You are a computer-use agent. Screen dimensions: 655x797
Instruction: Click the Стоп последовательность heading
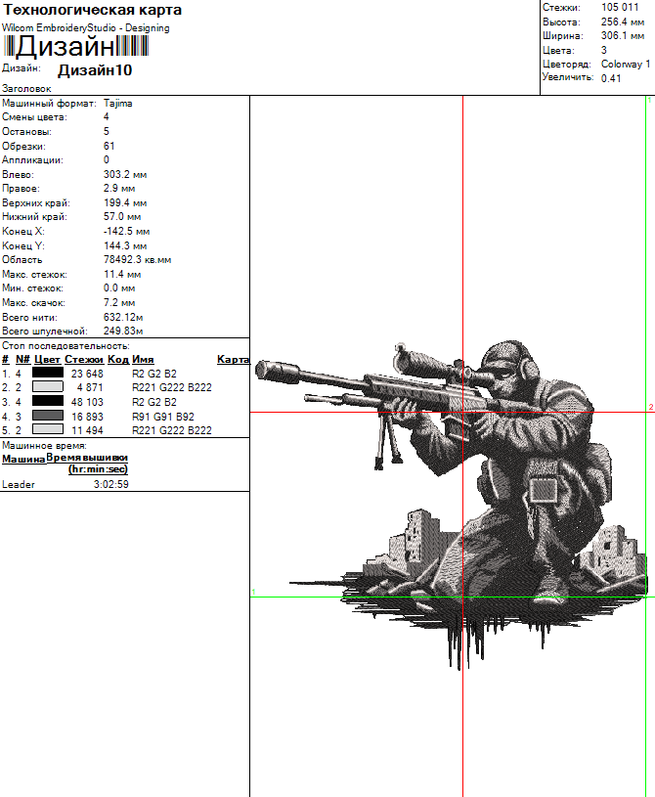[65, 345]
